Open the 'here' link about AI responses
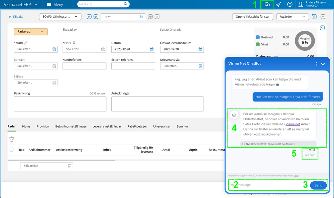334x198 pixels. tap(296, 176)
